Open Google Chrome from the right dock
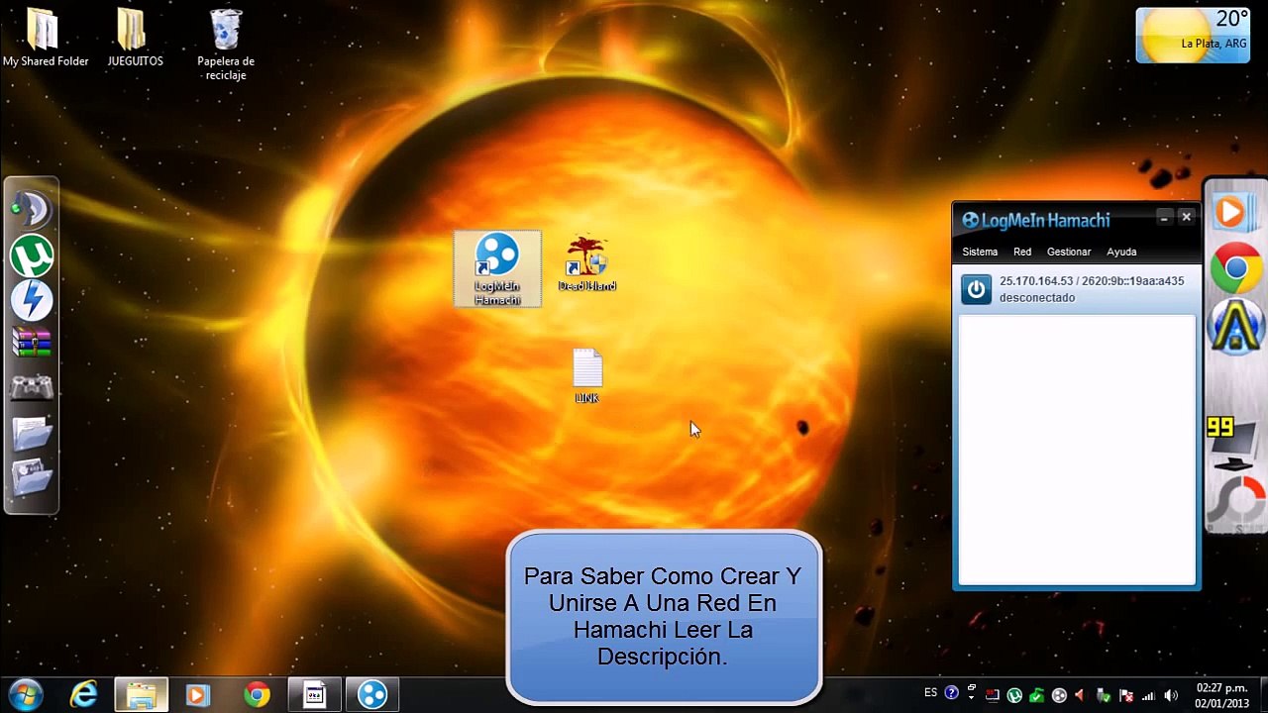Screen dimensions: 1268x713 pyautogui.click(x=1235, y=267)
